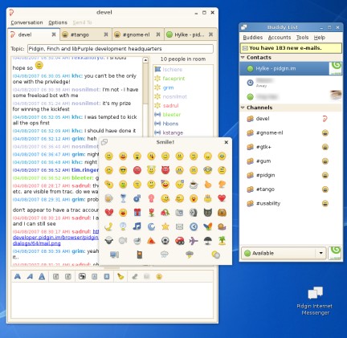Close the #tango conversation tab
This screenshot has width=347, height=338.
[106, 35]
